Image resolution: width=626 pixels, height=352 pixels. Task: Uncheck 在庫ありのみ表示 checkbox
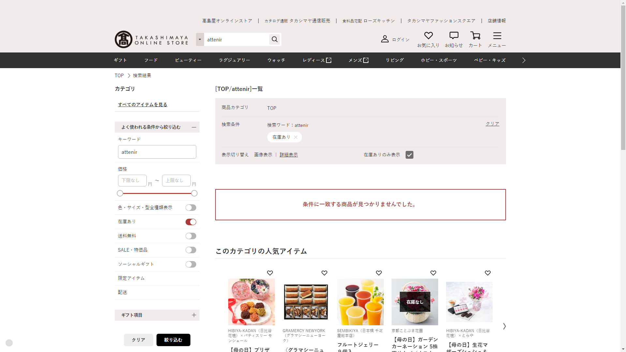409,155
